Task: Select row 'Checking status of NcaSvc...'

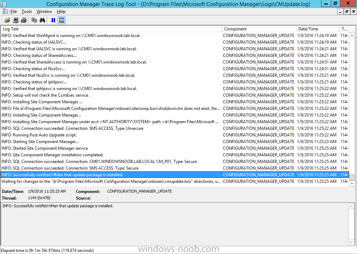Action: [175, 69]
